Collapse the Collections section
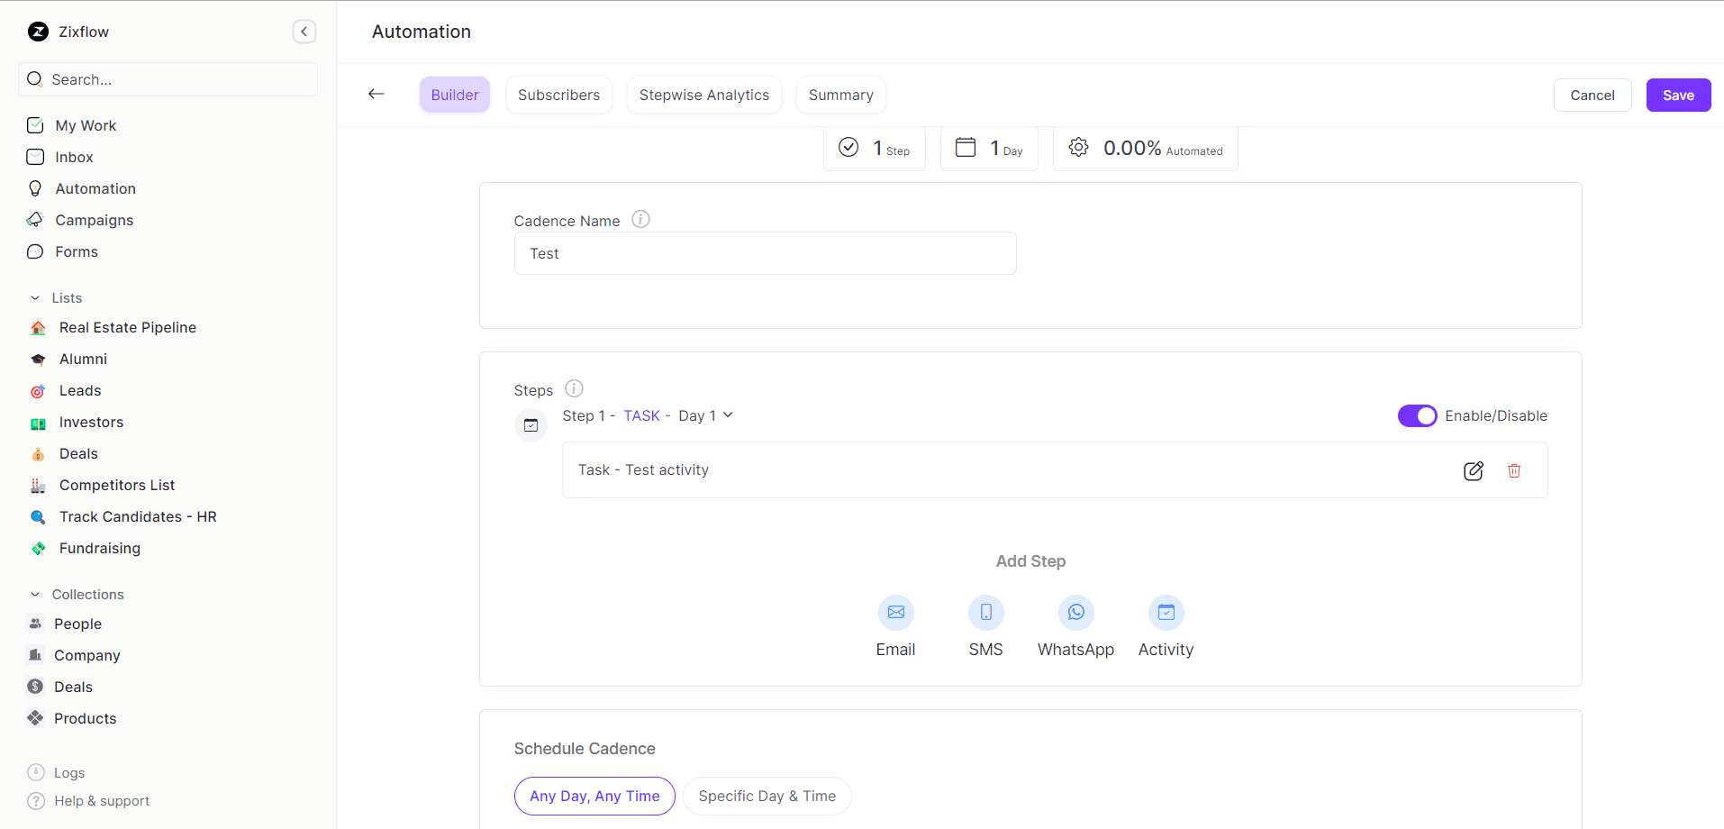The image size is (1724, 829). tap(35, 594)
